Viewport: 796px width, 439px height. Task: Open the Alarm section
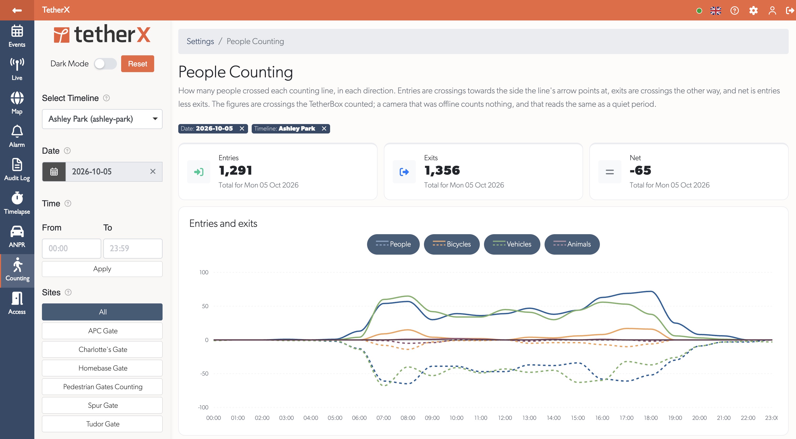[x=17, y=136]
